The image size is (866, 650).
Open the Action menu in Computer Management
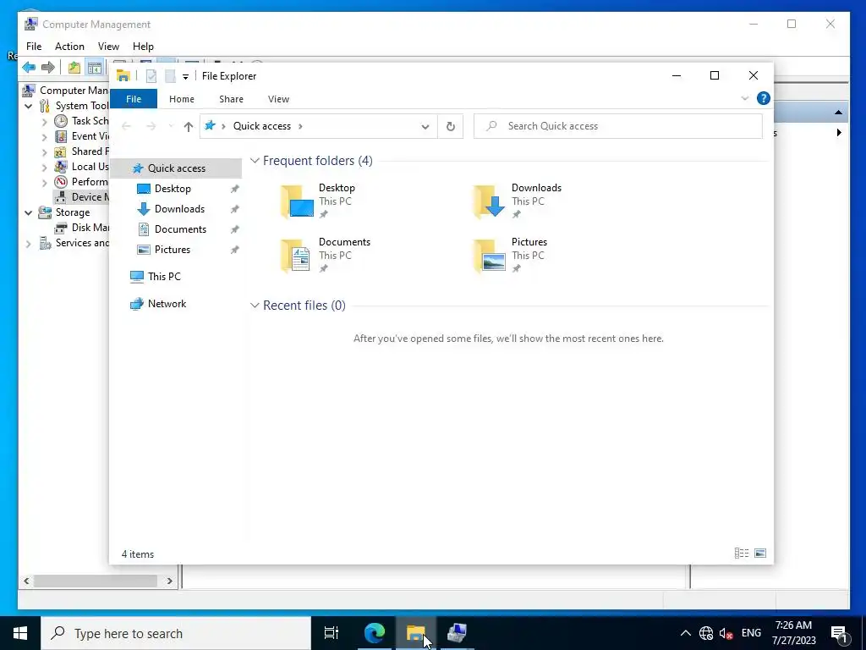[69, 47]
